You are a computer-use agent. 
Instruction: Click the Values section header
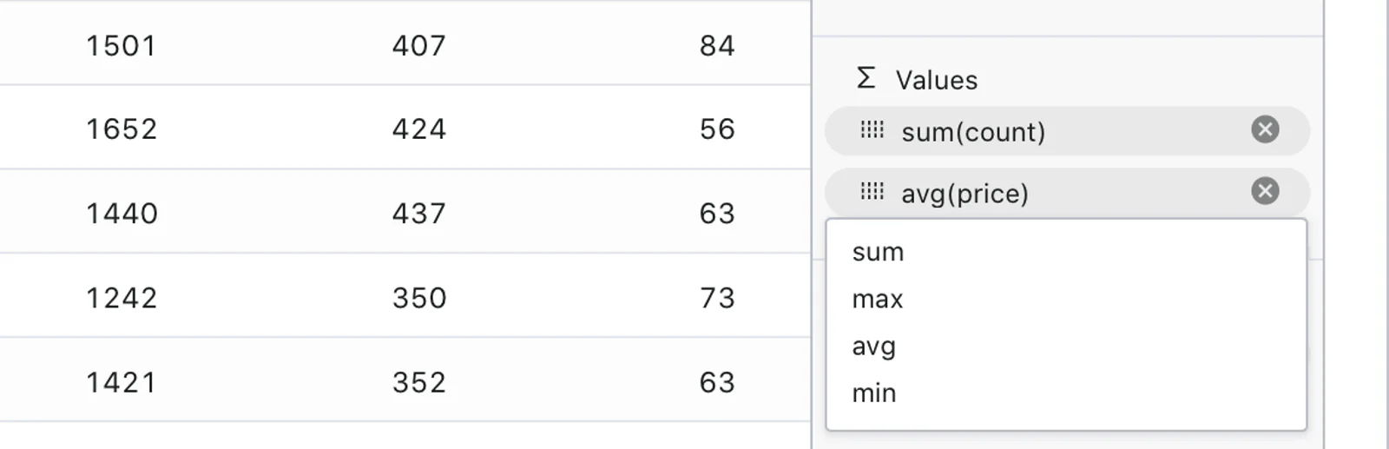coord(937,80)
